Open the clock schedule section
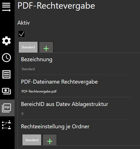The width and height of the screenshot is (140, 149). (x=6, y=57)
